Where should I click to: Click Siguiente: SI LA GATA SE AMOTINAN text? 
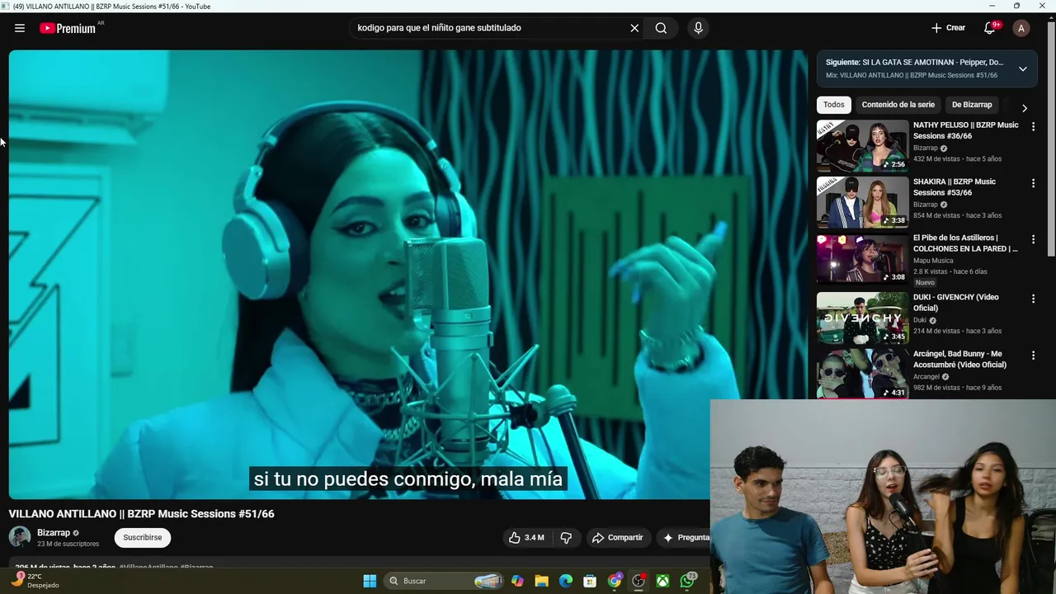[914, 63]
